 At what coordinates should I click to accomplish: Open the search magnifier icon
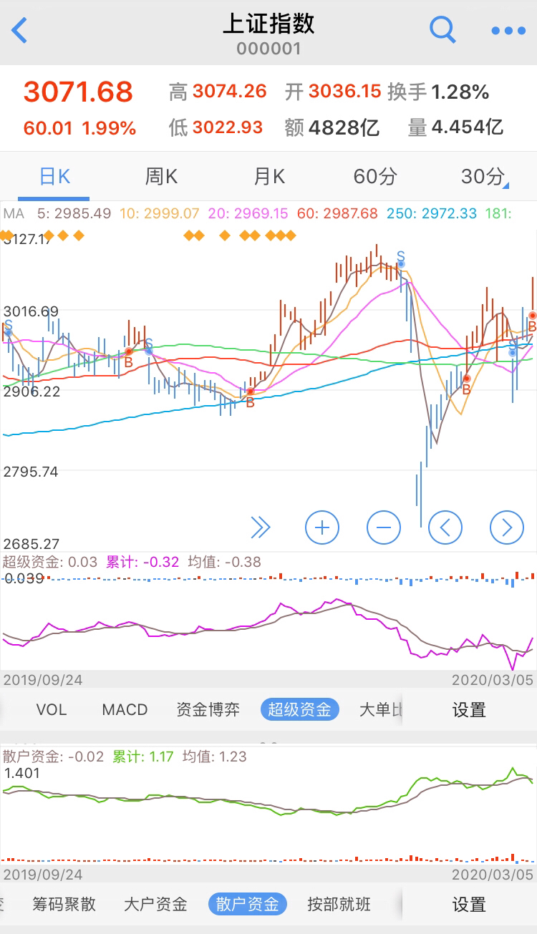(442, 30)
